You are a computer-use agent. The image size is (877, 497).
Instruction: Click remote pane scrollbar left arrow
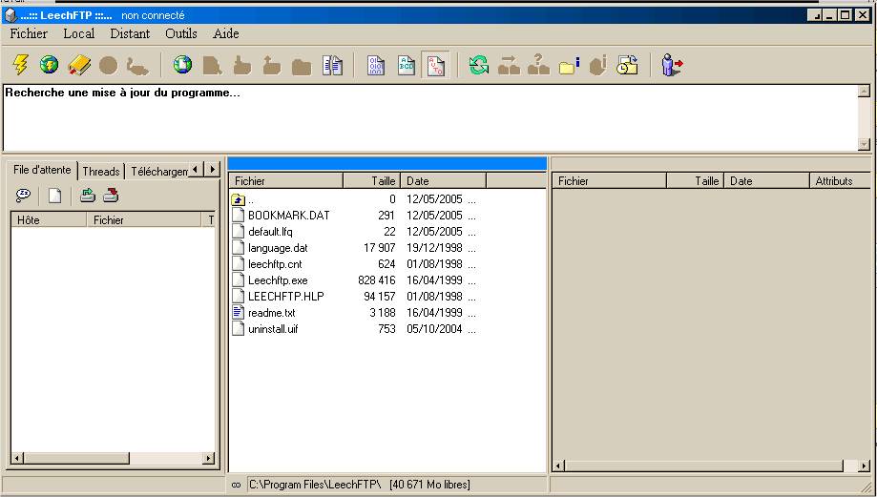point(558,466)
